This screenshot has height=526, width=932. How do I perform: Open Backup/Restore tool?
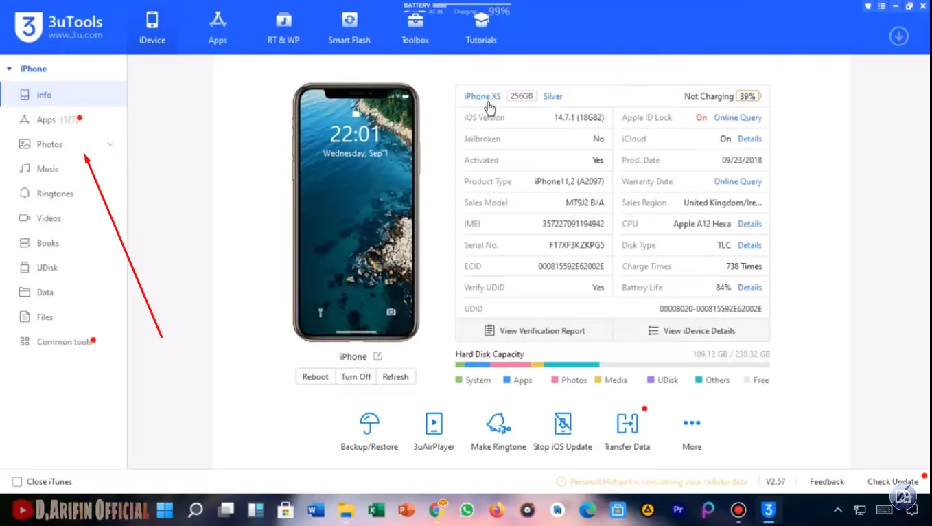369,431
